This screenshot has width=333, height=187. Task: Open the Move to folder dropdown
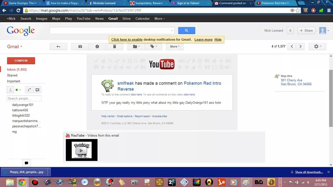[x=136, y=46]
